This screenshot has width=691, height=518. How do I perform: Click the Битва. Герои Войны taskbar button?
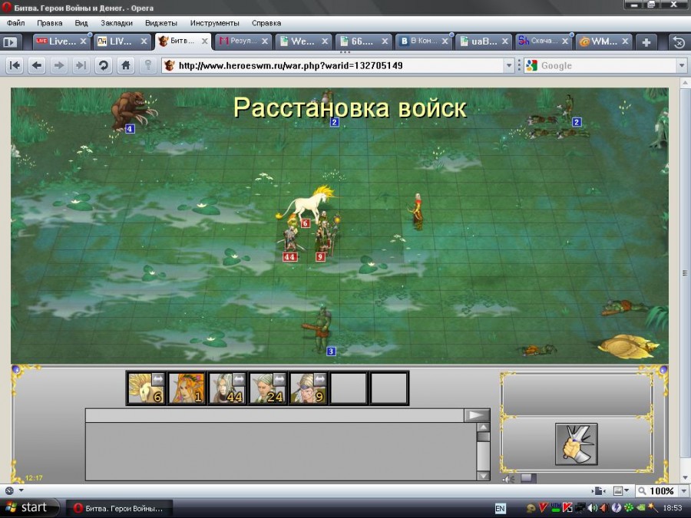coord(119,508)
